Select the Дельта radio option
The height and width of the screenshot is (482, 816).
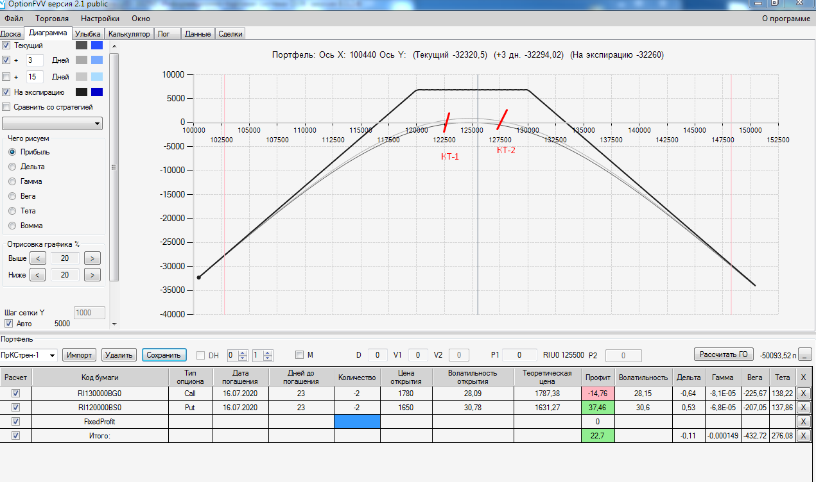pos(12,167)
